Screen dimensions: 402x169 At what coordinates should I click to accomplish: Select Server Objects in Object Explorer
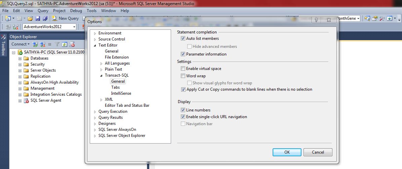tap(43, 70)
